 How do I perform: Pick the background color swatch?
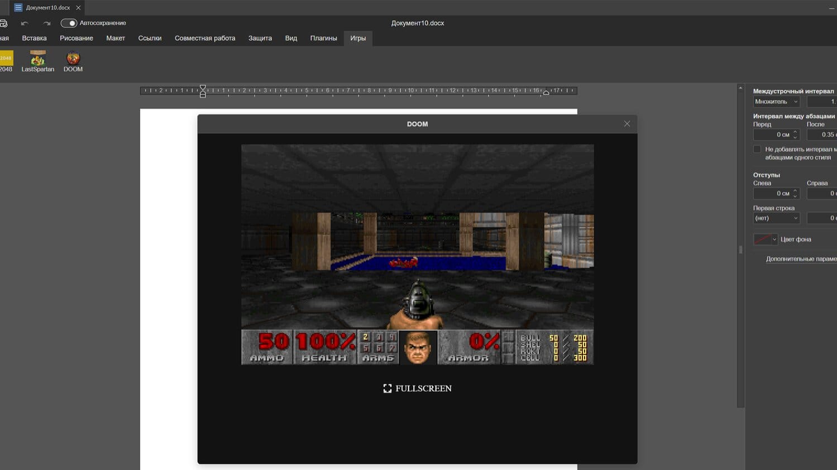point(764,239)
